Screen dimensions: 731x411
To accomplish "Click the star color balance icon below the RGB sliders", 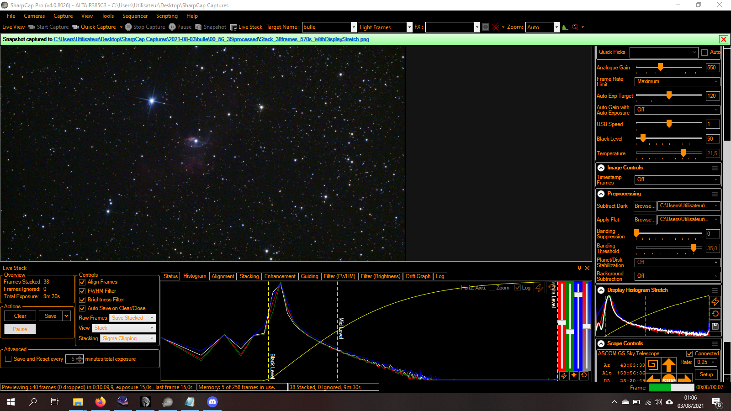I will 574,375.
